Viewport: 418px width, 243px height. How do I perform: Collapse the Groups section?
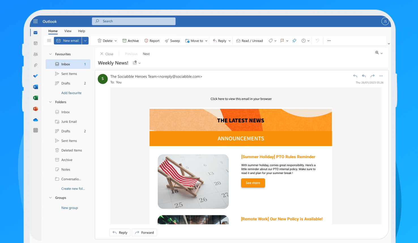(50, 198)
